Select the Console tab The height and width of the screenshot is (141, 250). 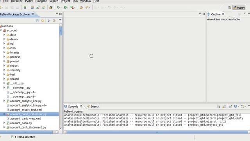pos(73,107)
